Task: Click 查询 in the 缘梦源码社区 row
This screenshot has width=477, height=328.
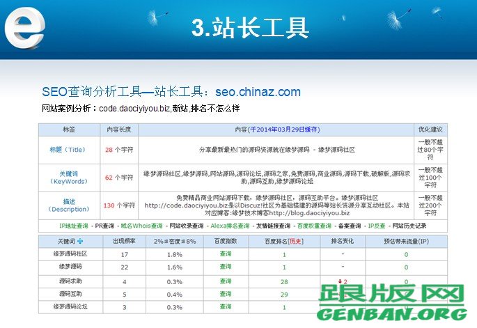Action: pos(226,253)
